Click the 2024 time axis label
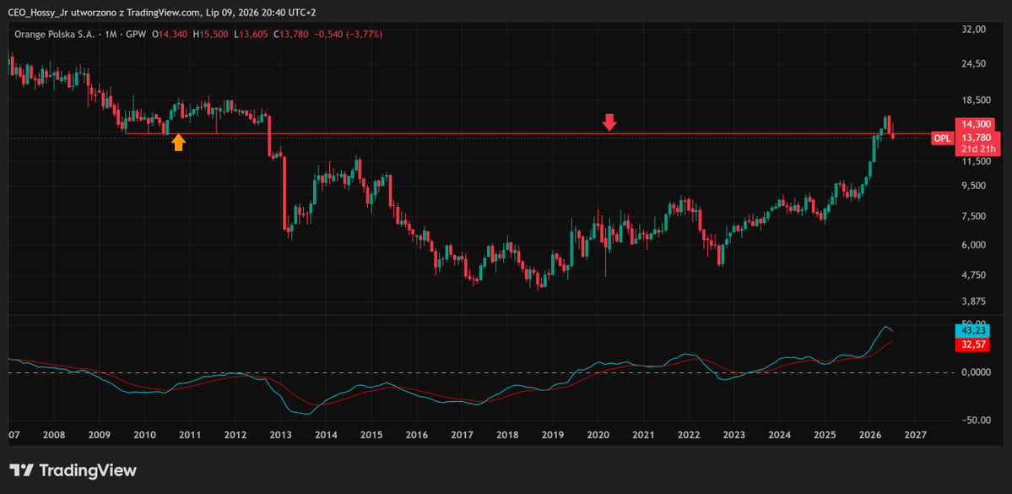This screenshot has height=494, width=1012. tap(780, 435)
